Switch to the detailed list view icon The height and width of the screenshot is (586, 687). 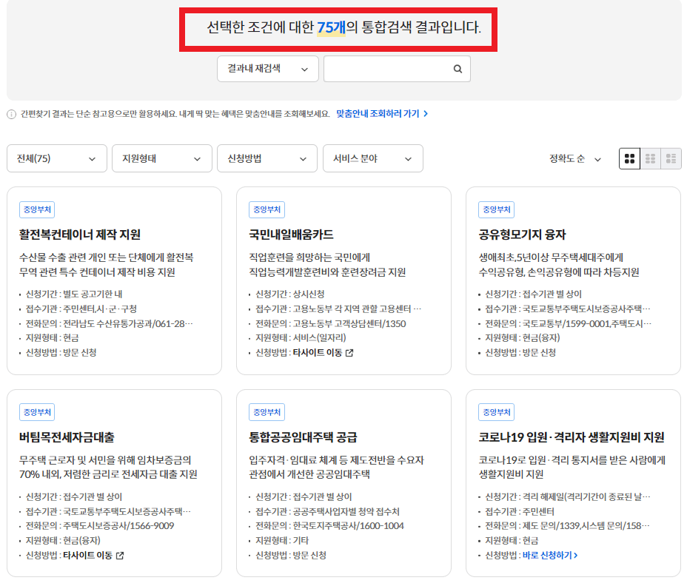coord(673,158)
